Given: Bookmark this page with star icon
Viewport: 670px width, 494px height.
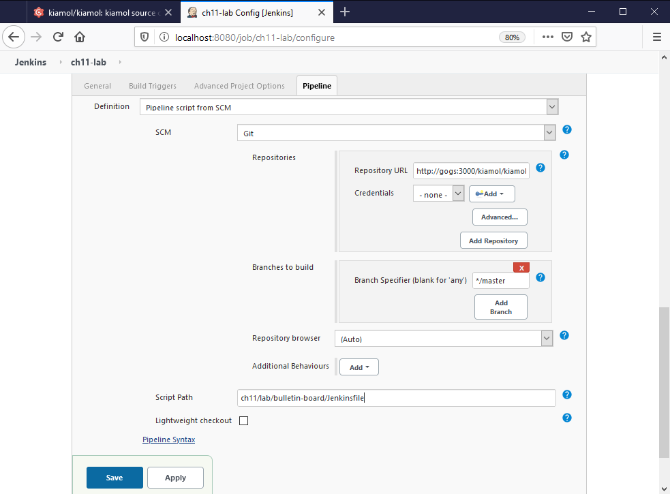Looking at the screenshot, I should pos(585,37).
